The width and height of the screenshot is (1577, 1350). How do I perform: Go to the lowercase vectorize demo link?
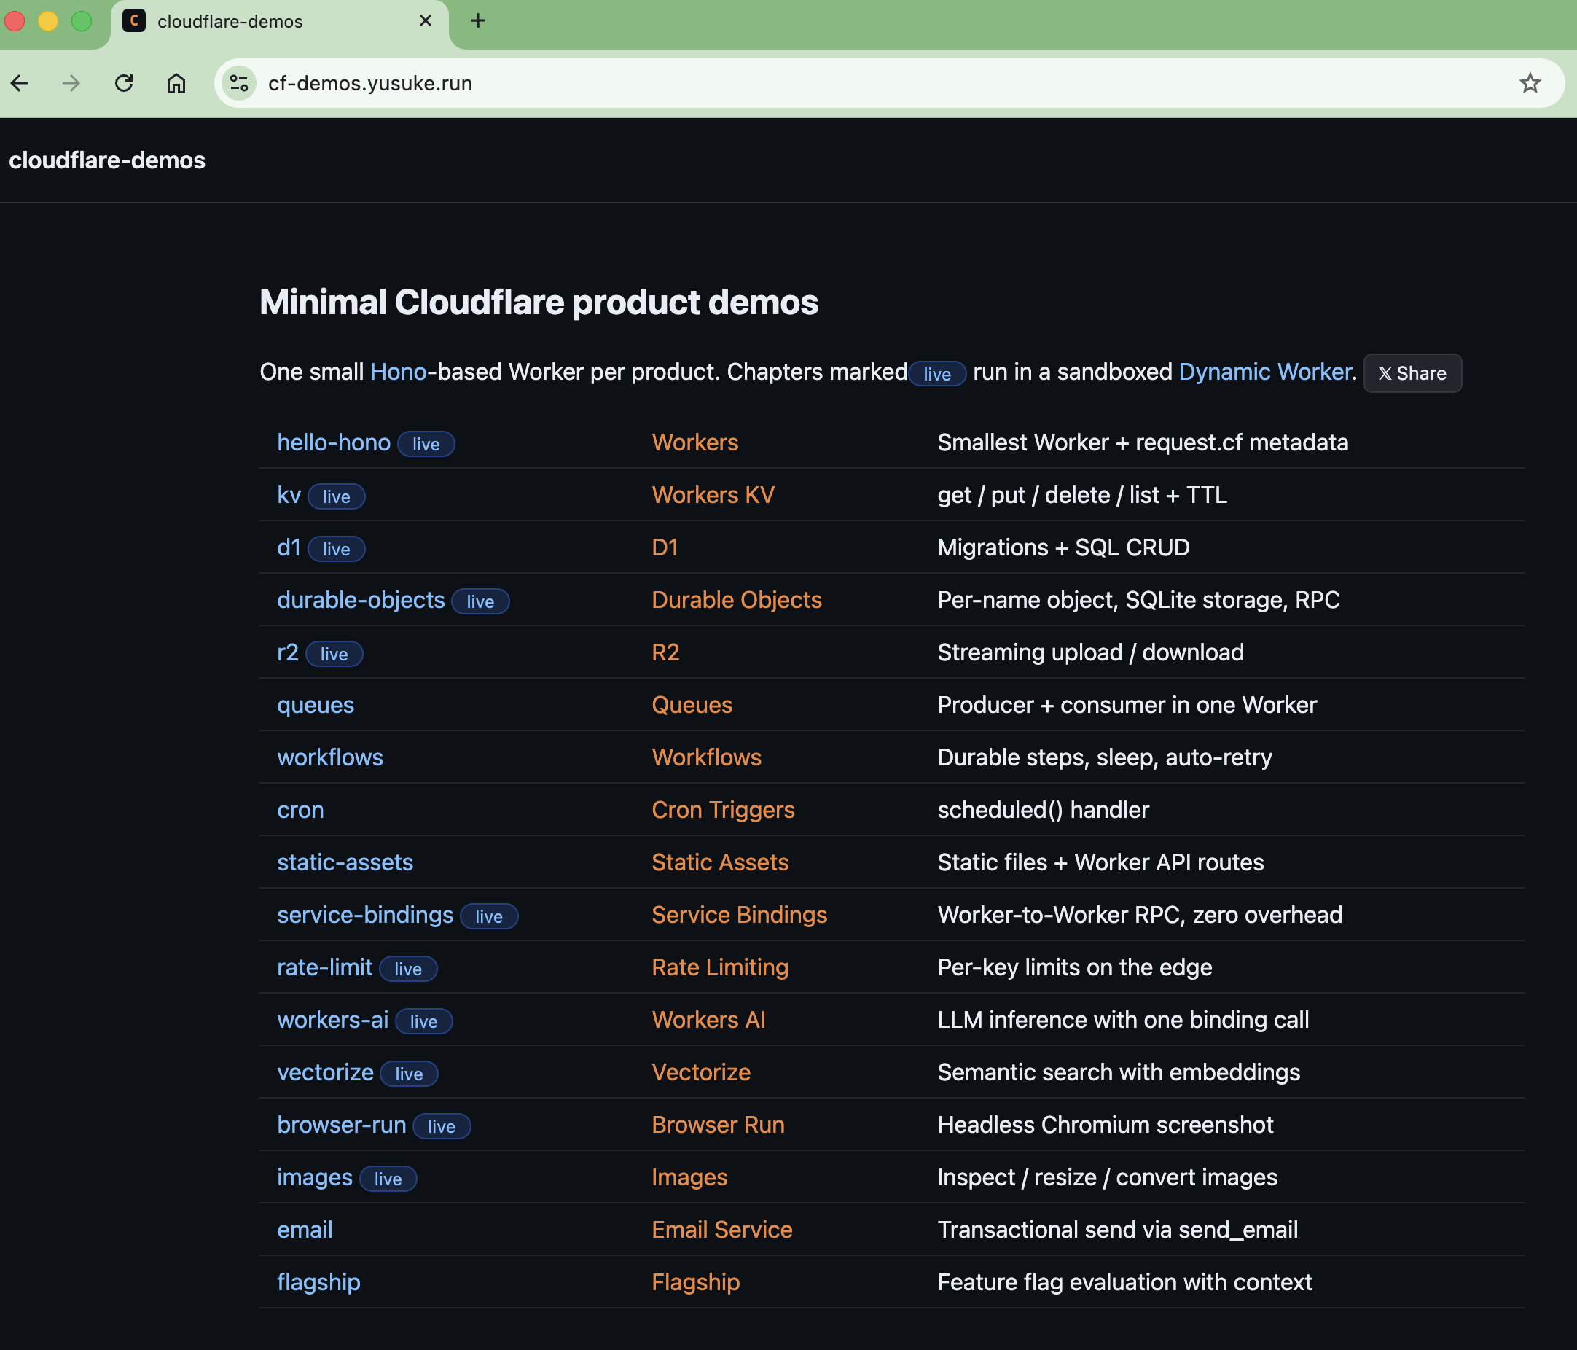click(x=326, y=1073)
